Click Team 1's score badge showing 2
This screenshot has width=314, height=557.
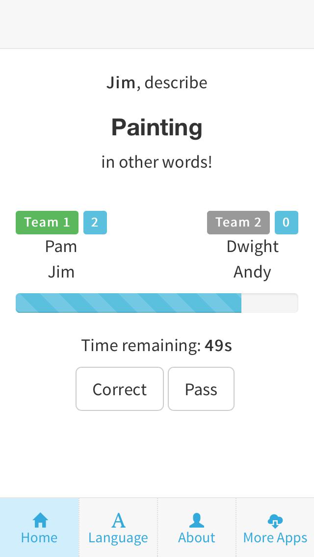[95, 222]
